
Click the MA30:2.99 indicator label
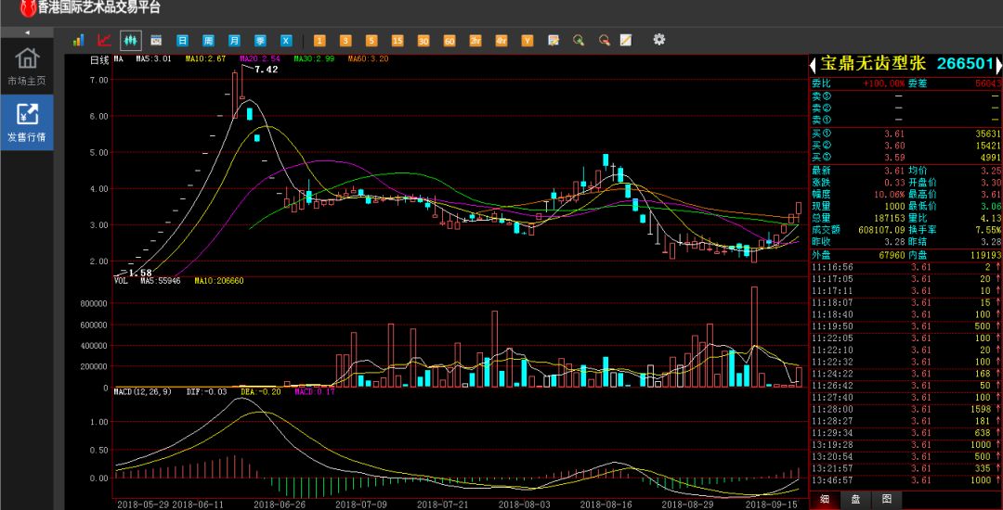pos(314,58)
